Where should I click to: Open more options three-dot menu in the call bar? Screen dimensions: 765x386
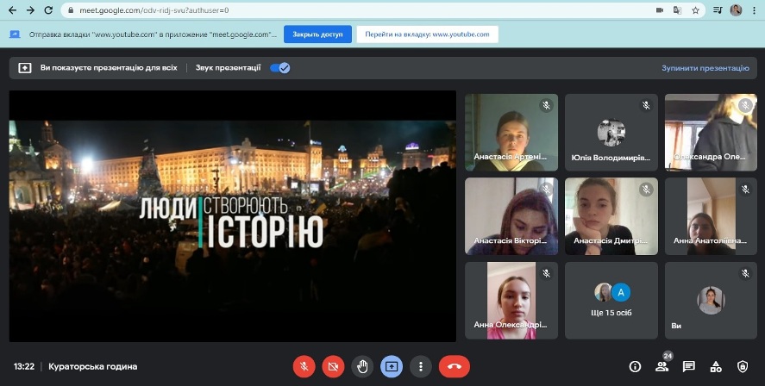421,366
